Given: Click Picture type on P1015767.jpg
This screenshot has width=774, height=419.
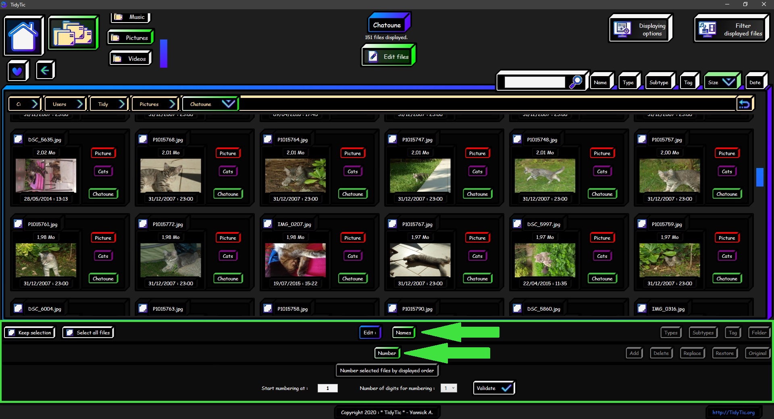Looking at the screenshot, I should 477,238.
